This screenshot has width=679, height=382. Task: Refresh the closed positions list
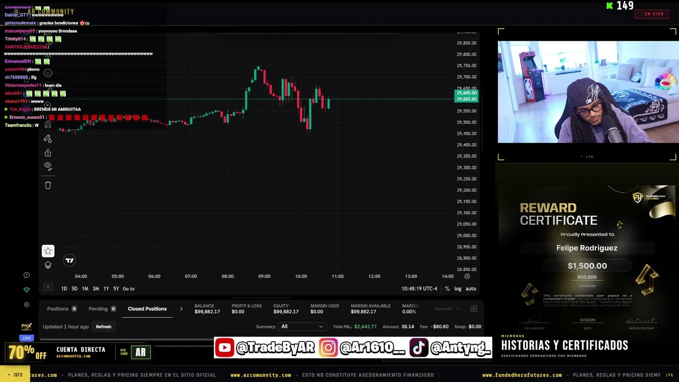(103, 327)
